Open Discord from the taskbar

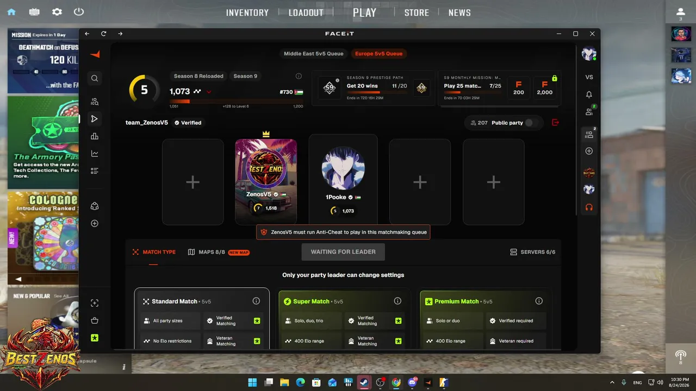pyautogui.click(x=412, y=382)
